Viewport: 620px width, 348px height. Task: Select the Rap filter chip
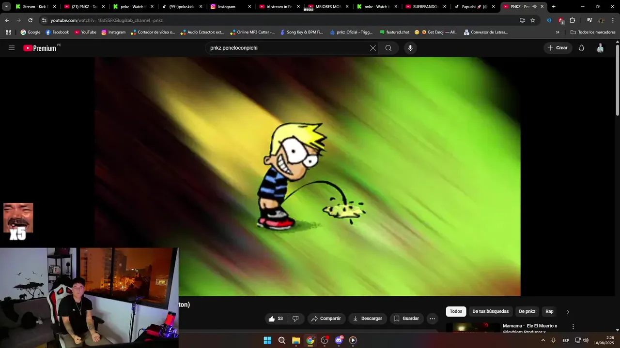click(549, 311)
